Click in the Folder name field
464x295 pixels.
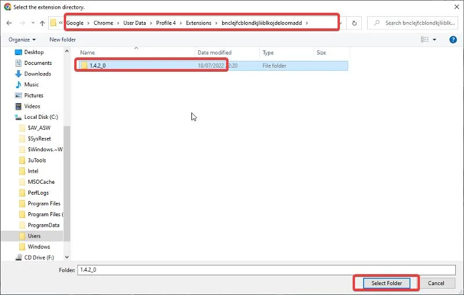266,270
